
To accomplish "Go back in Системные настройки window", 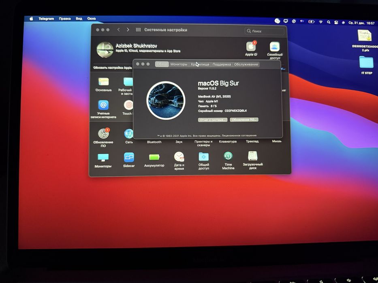I will (118, 30).
